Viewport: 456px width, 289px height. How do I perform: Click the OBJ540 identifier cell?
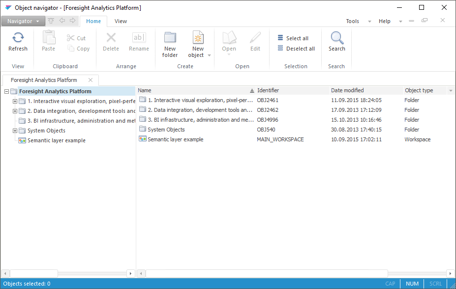(x=266, y=130)
